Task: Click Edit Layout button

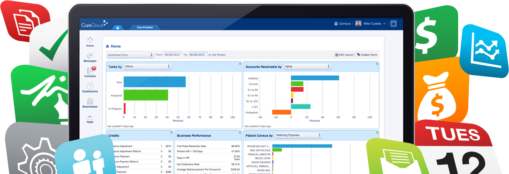Action: [344, 55]
